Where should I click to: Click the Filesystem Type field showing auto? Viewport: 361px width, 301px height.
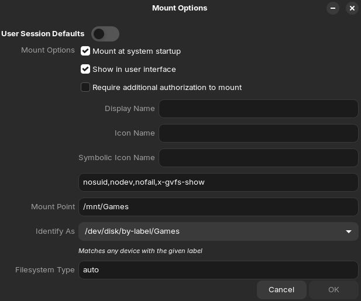tap(217, 270)
